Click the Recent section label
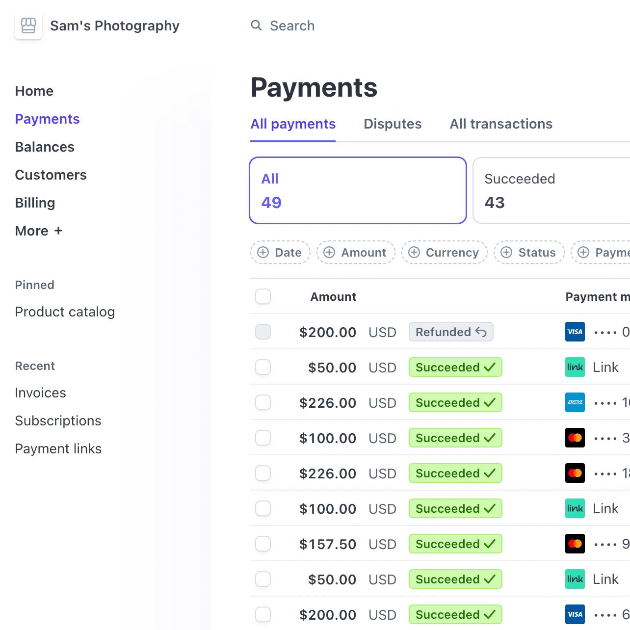Viewport: 630px width, 630px height. click(35, 366)
